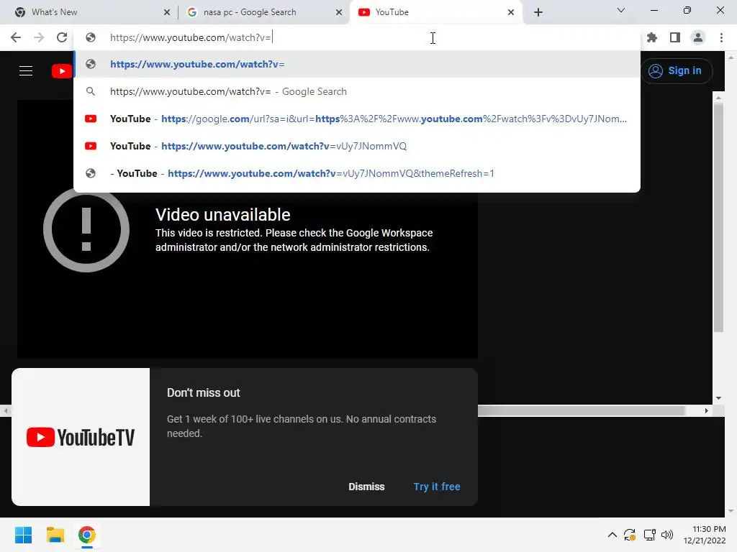Close the What's New tab
The width and height of the screenshot is (737, 552).
point(167,12)
